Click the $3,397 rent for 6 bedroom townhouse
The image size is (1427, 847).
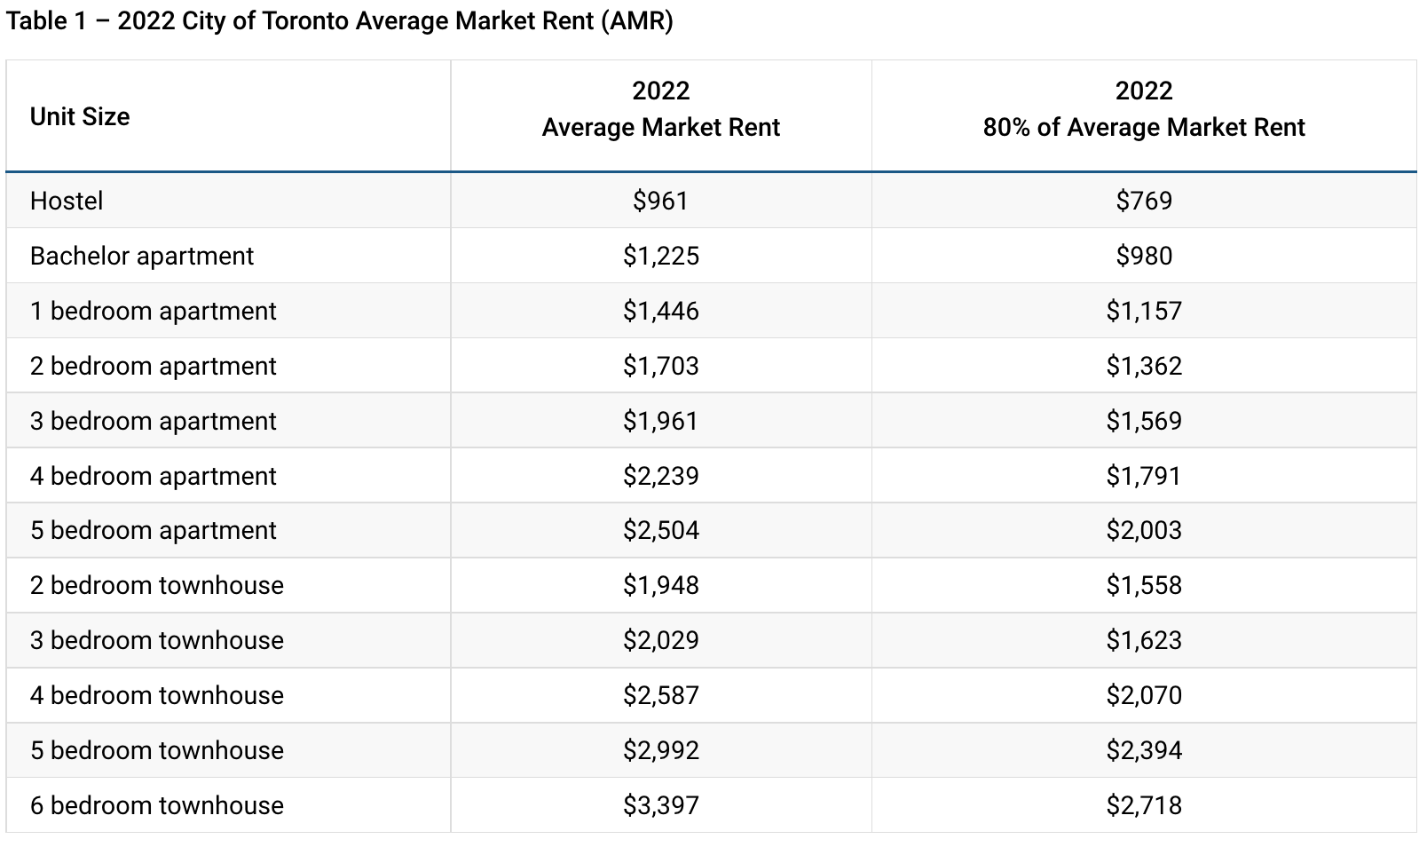660,805
